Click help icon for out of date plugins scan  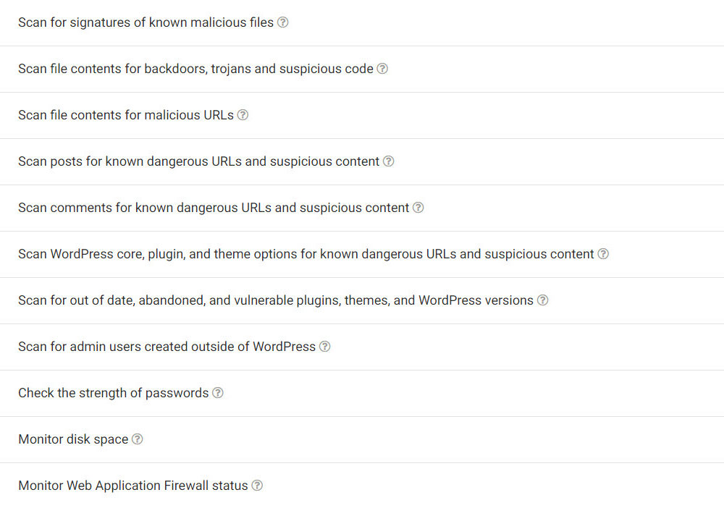542,300
